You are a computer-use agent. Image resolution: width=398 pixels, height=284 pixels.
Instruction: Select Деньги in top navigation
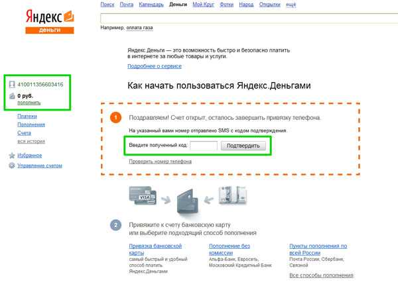point(178,5)
